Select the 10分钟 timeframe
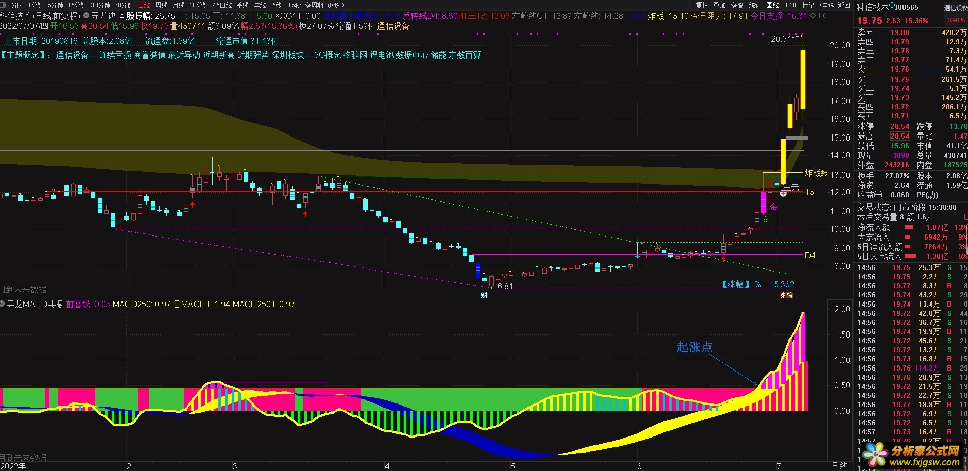The height and width of the screenshot is (471, 968). [x=199, y=5]
